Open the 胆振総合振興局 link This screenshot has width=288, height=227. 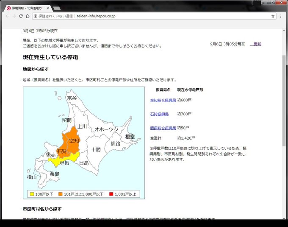pyautogui.click(x=163, y=128)
